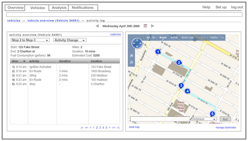
Task: Click the duration column header
Action: pyautogui.click(x=73, y=61)
